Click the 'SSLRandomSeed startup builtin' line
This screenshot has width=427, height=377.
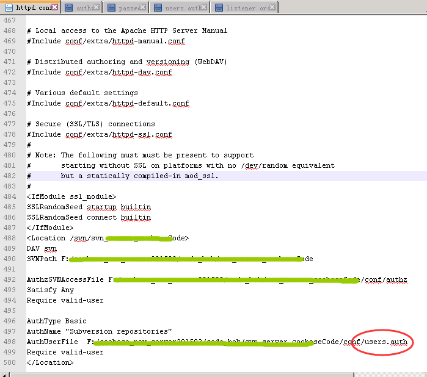(x=89, y=207)
